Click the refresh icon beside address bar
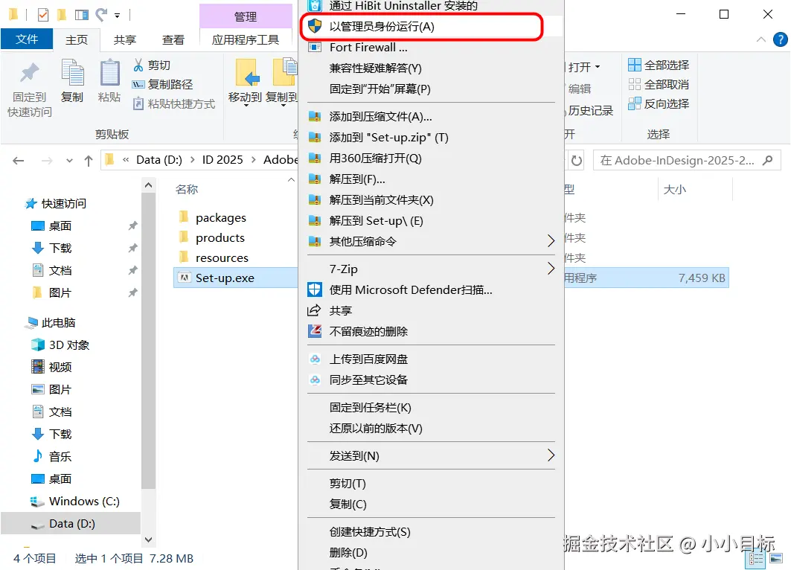The image size is (791, 570). pyautogui.click(x=576, y=161)
